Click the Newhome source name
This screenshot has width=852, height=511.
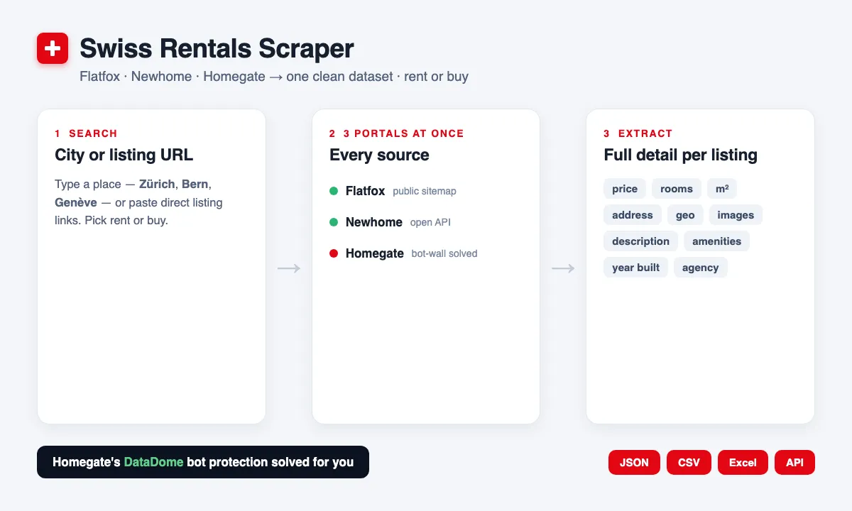374,222
